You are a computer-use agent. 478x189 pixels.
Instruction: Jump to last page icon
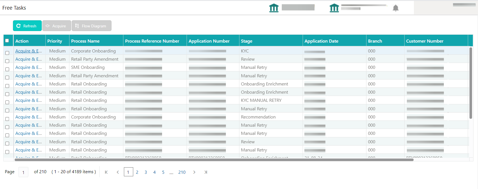point(206,172)
